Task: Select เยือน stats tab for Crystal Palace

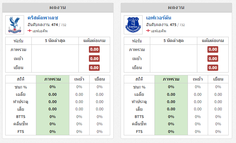Action: [100, 79]
